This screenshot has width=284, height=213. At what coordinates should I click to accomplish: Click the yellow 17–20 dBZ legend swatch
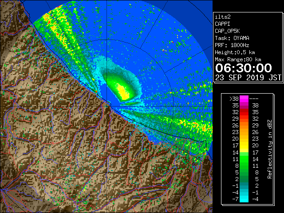coord(244,146)
